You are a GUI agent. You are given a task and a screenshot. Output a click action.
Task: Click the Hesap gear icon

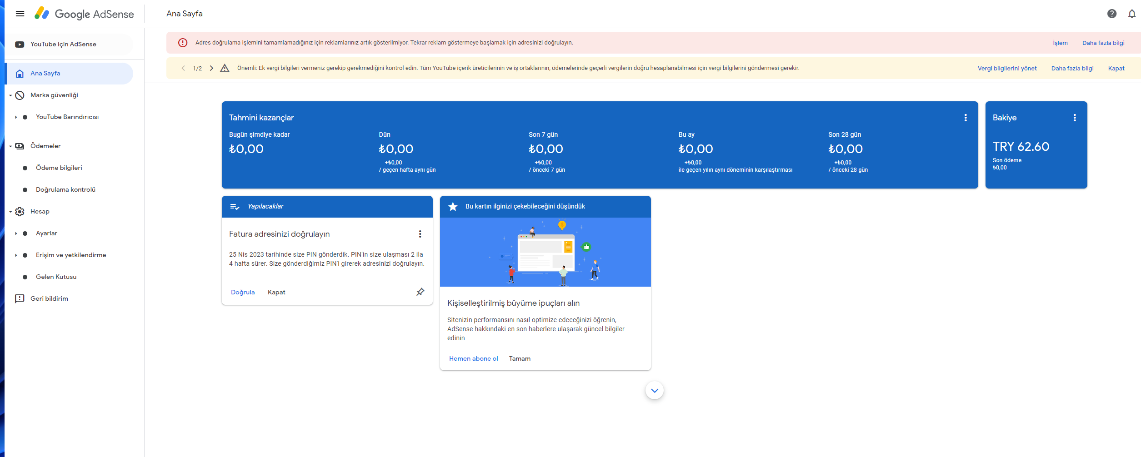(x=20, y=212)
